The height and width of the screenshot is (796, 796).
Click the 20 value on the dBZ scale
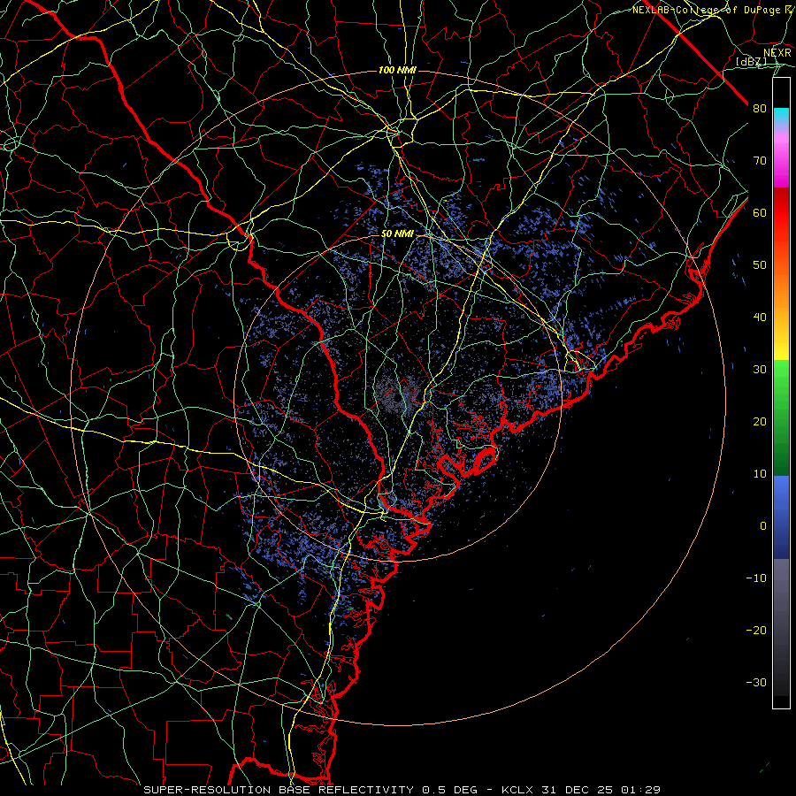click(x=760, y=422)
